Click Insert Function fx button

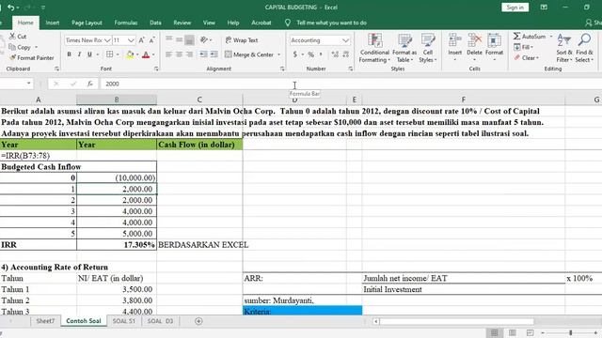pyautogui.click(x=90, y=84)
